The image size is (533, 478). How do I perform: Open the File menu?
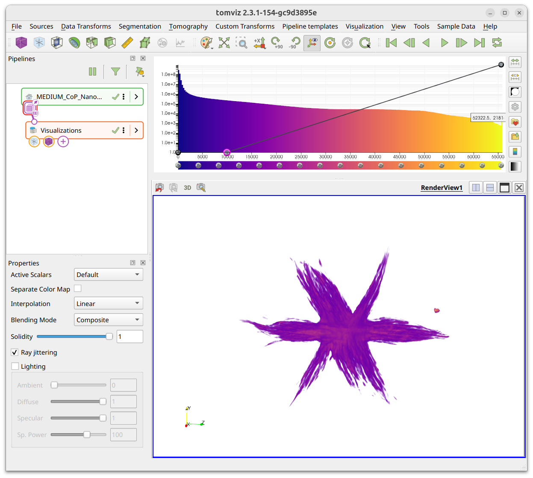(x=17, y=26)
